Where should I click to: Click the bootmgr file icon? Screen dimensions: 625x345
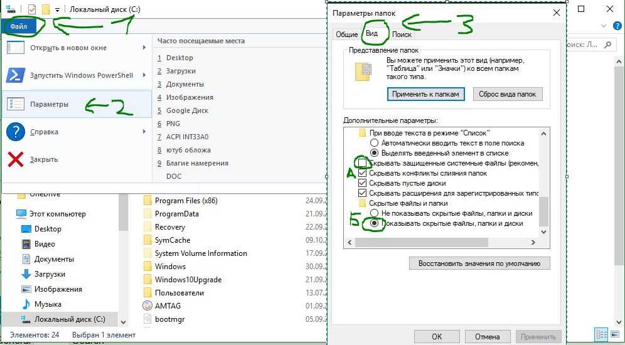[x=147, y=319]
